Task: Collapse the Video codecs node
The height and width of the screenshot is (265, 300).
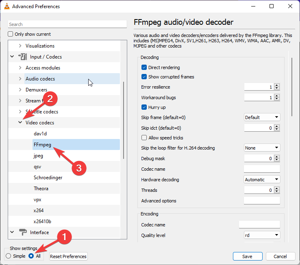Action: tap(20, 122)
